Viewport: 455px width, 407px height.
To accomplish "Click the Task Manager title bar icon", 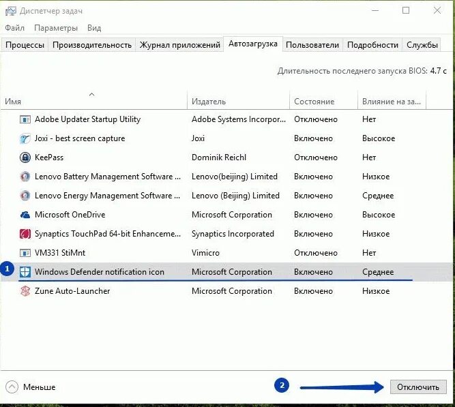I will point(11,12).
